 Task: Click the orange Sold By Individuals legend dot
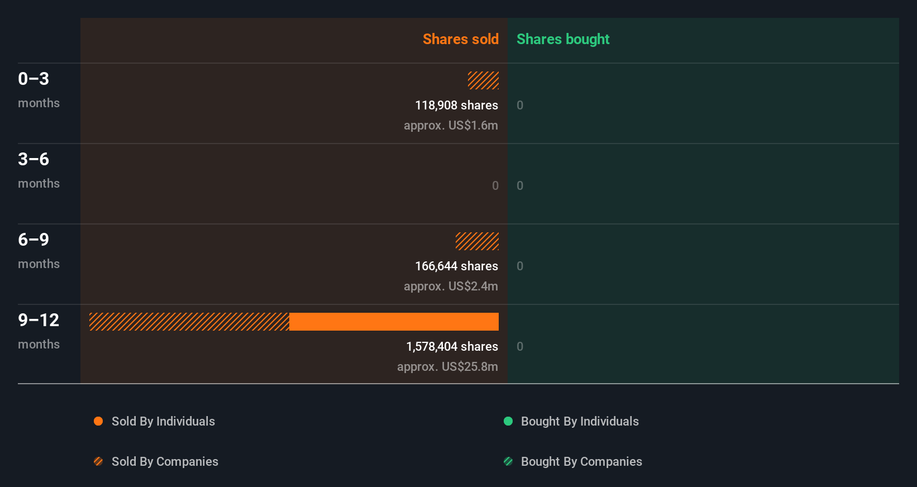tap(98, 421)
